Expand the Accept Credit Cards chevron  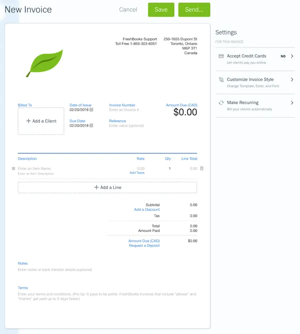tap(292, 57)
